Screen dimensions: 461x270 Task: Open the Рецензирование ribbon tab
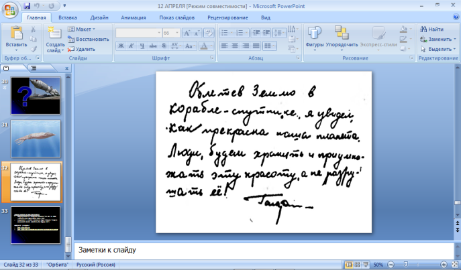(228, 17)
